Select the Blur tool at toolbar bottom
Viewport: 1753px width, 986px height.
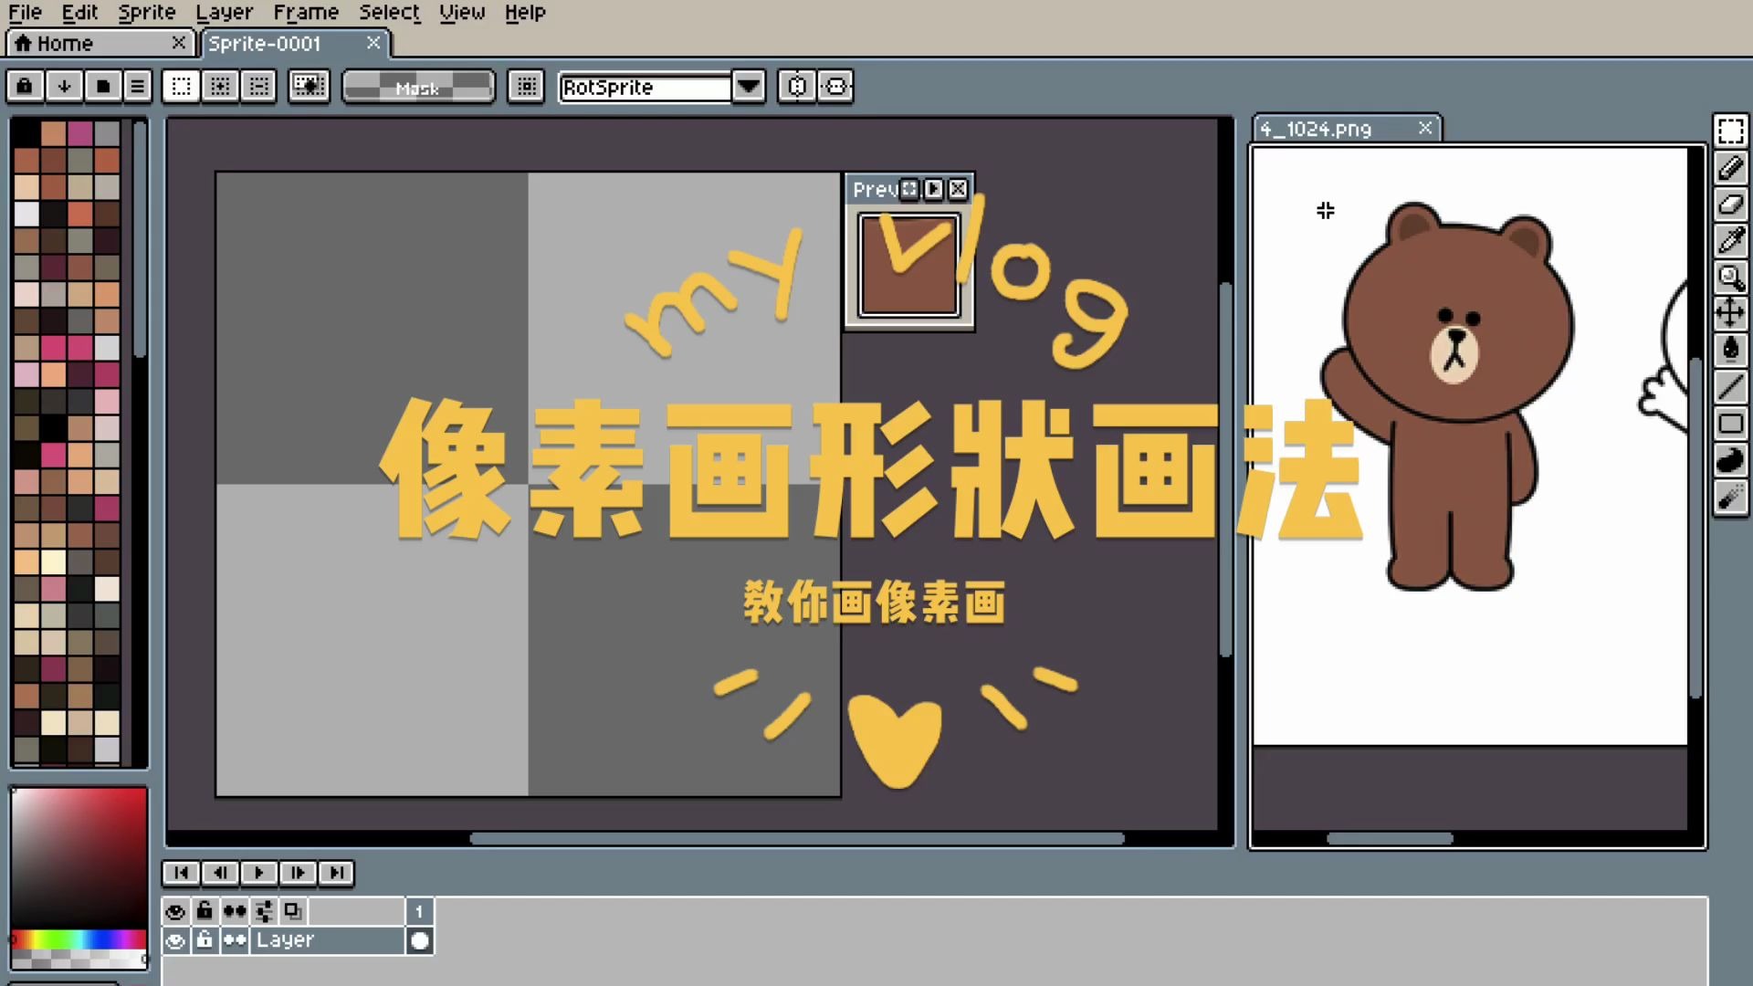[x=1730, y=498]
